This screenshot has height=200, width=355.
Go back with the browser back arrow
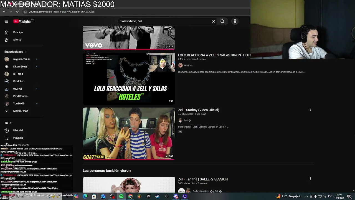tap(4, 12)
